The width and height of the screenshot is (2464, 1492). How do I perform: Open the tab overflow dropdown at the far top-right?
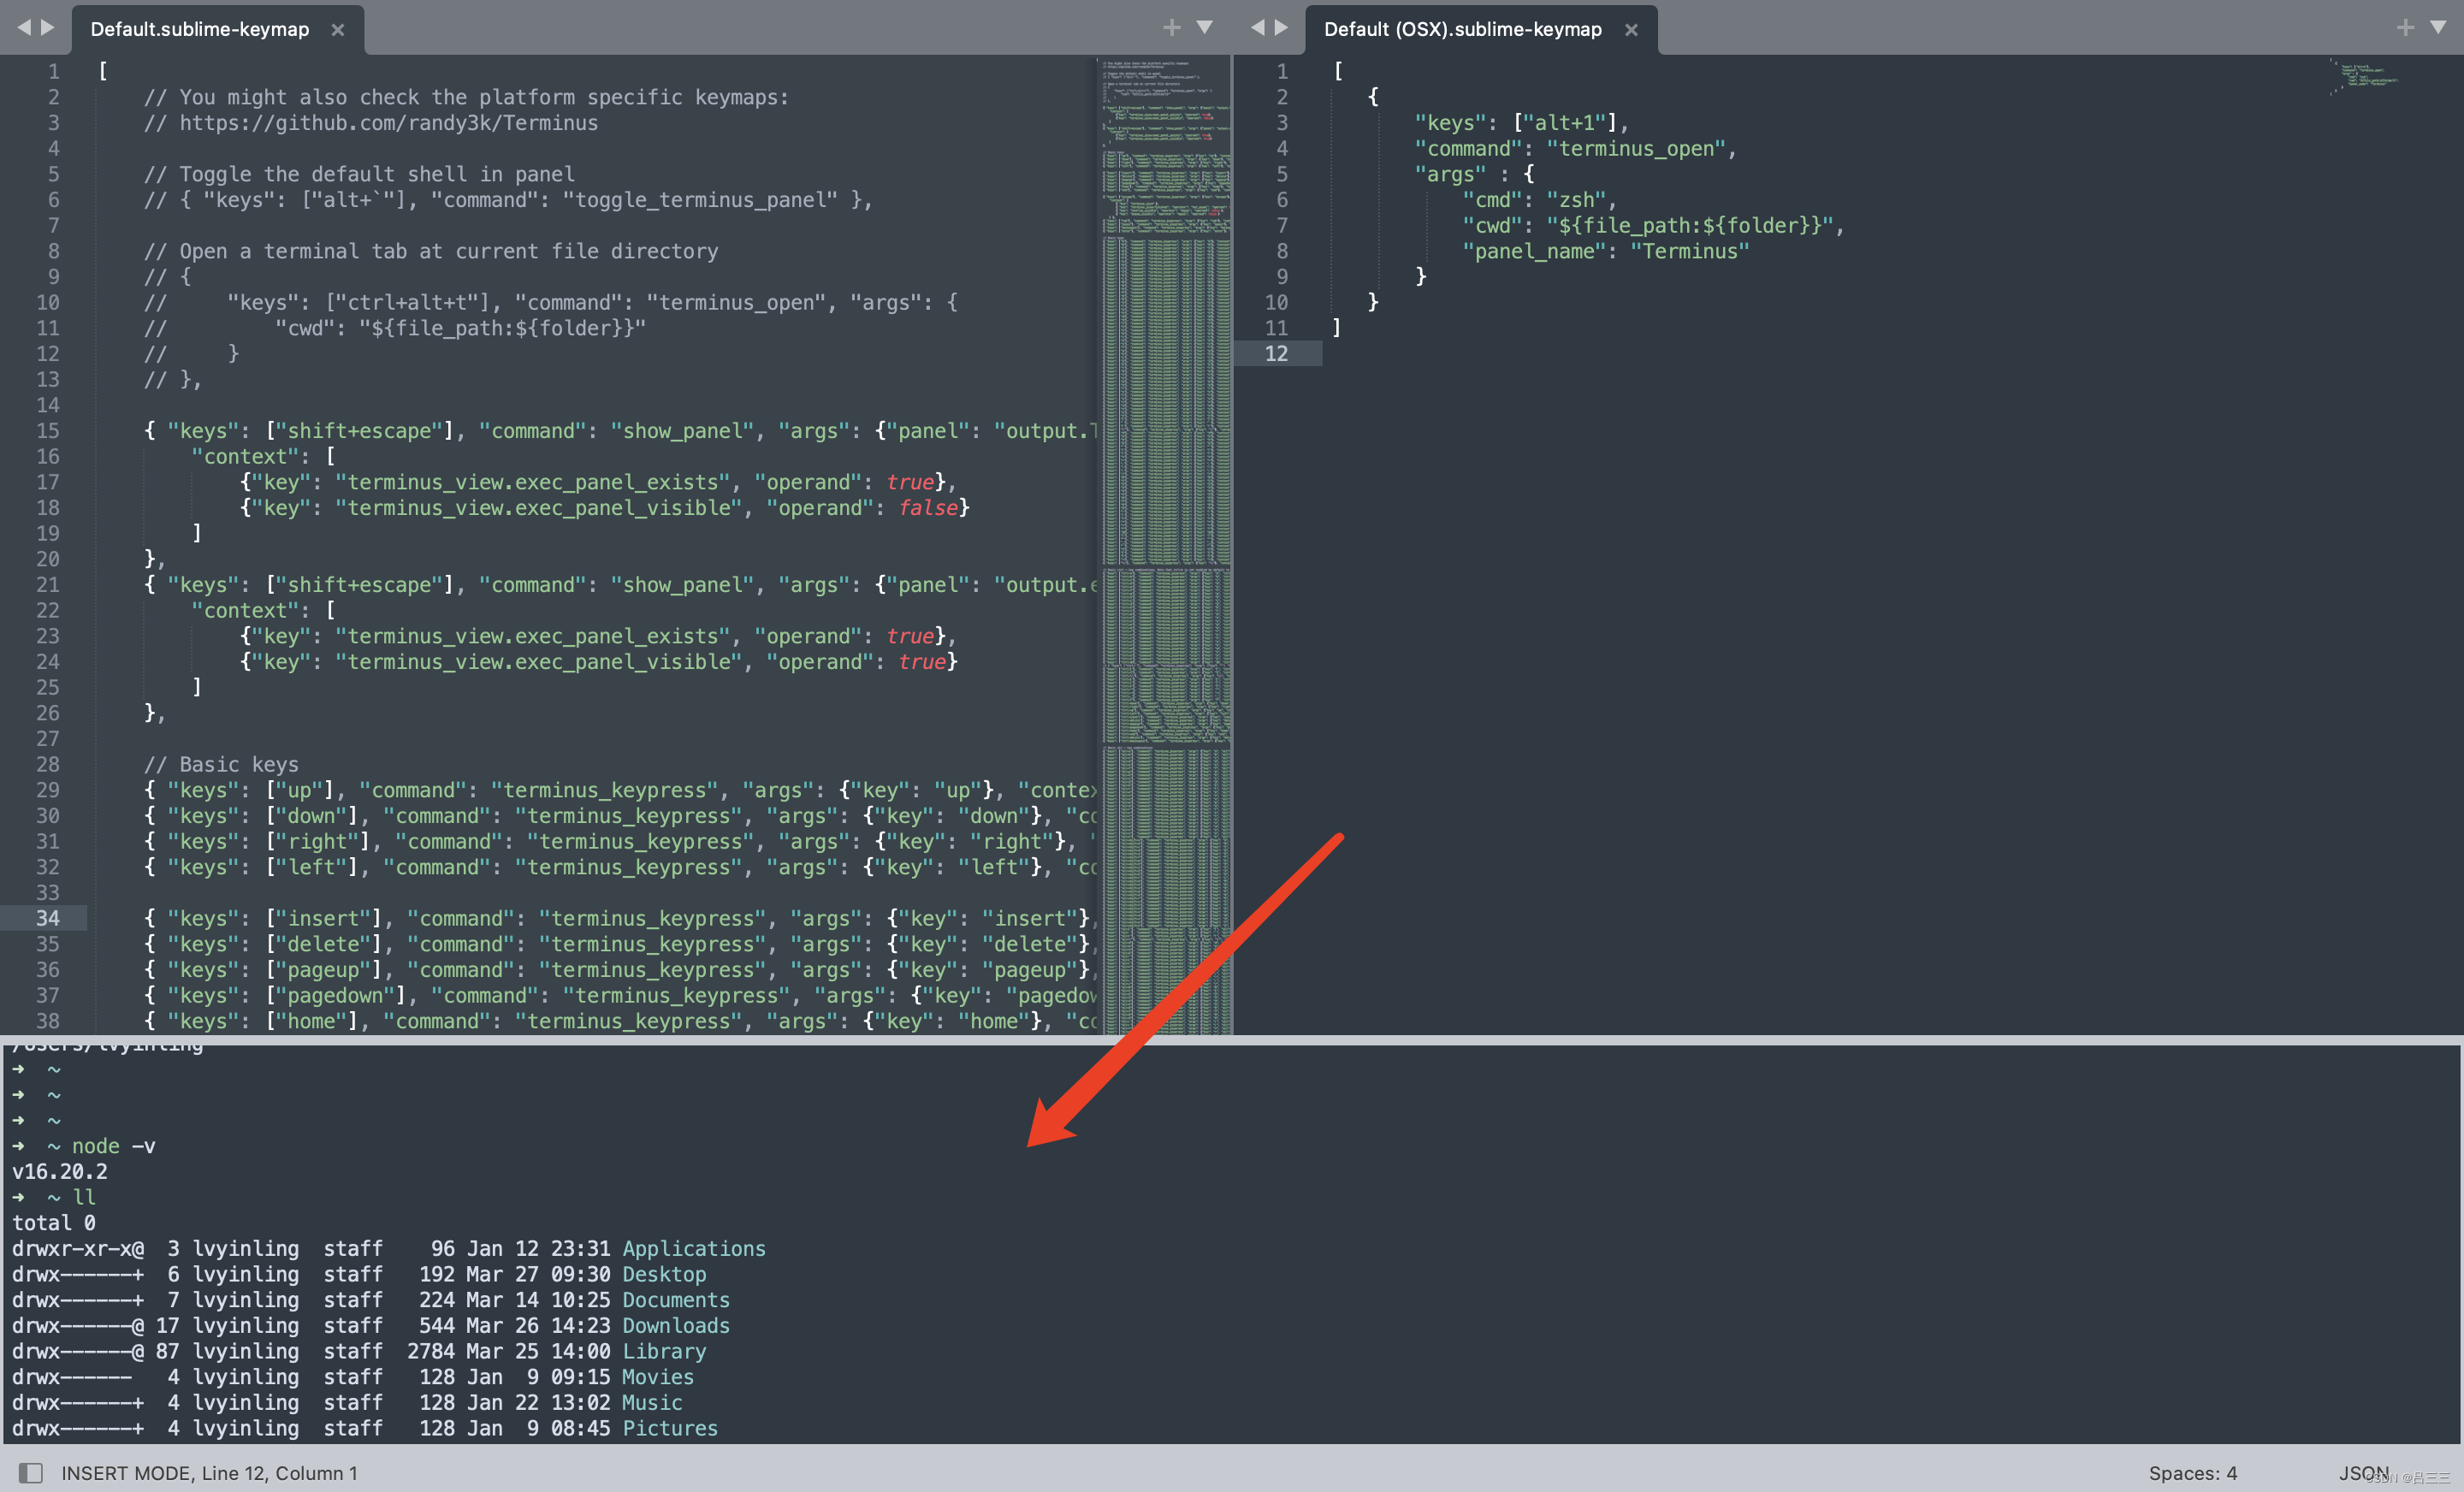click(2438, 28)
